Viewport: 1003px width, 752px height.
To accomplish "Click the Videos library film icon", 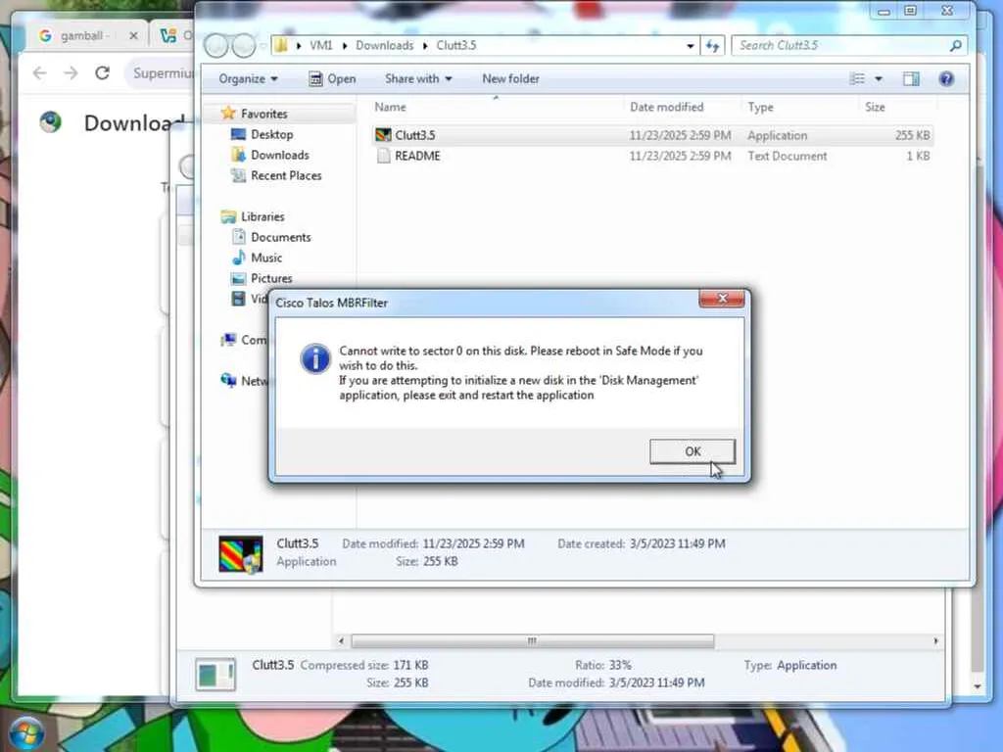I will pyautogui.click(x=238, y=299).
